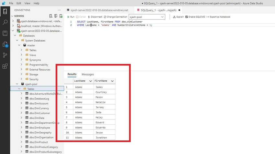
Task: Expand the dbo.DimCustomer table node
Action: coord(21,113)
